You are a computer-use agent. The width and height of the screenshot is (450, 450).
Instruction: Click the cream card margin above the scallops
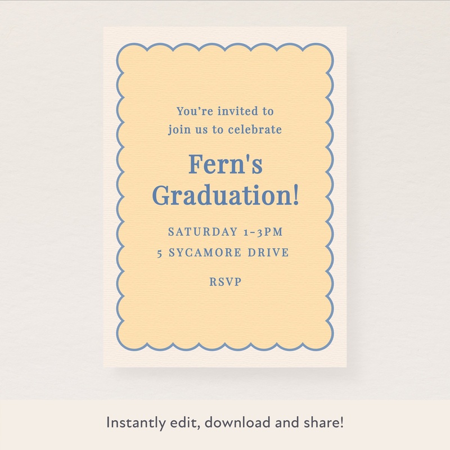(225, 34)
